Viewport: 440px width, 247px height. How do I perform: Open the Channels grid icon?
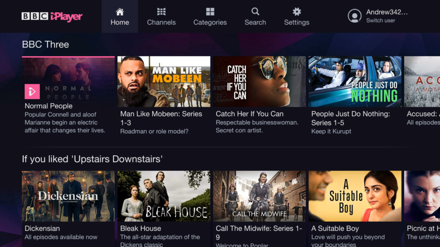point(161,12)
